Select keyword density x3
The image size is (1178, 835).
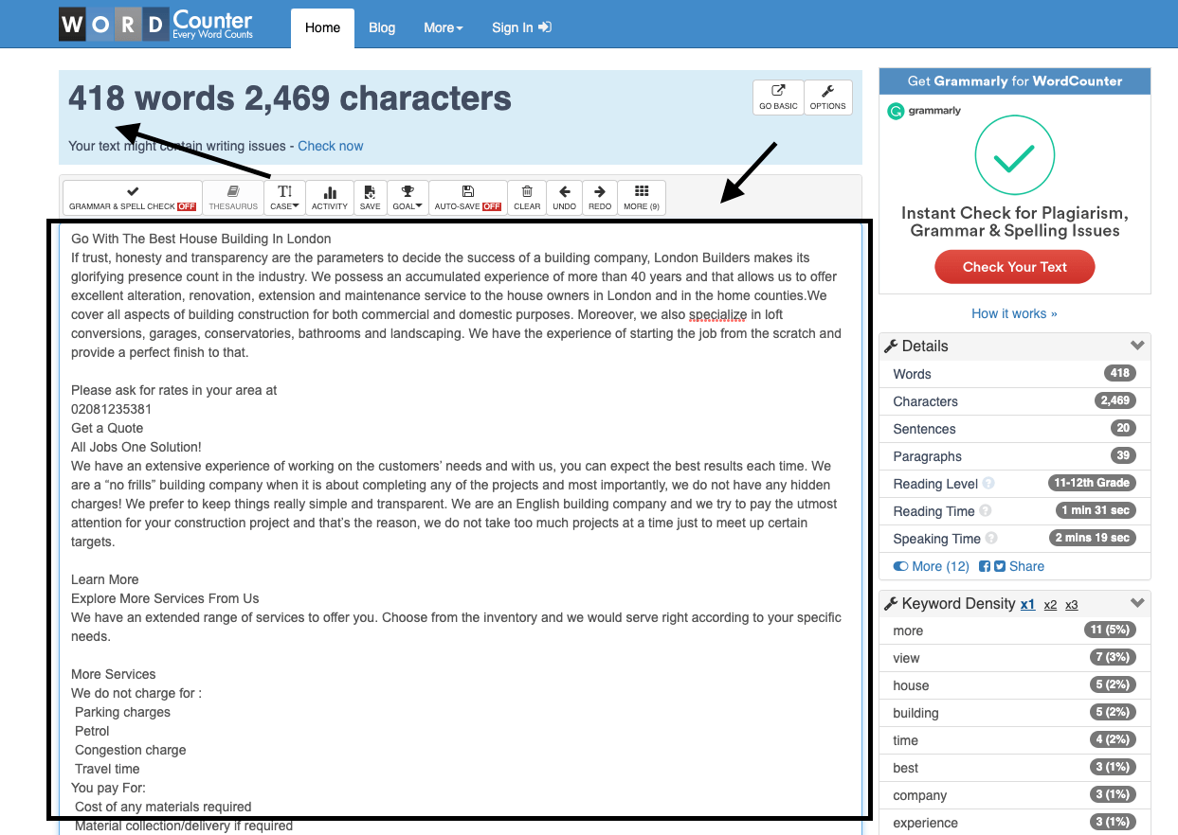pyautogui.click(x=1071, y=605)
